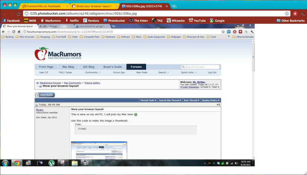Open the TNZ bookmark
Screen dimensions: 307x175
click(x=158, y=20)
